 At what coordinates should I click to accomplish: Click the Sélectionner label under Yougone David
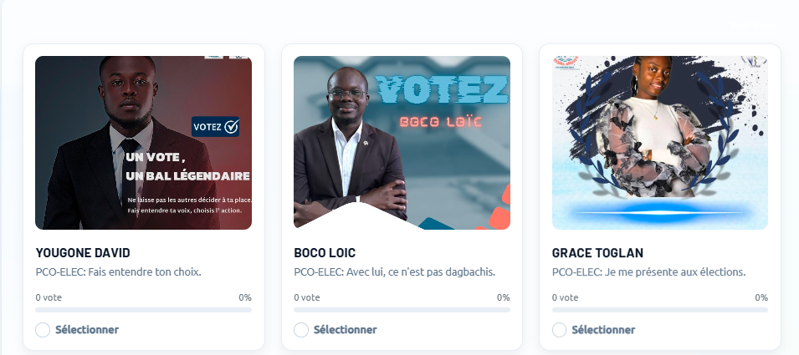coord(87,330)
